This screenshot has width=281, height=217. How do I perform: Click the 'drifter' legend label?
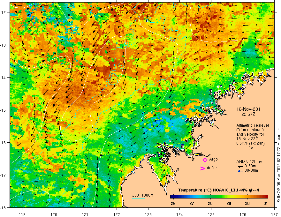click(212, 168)
